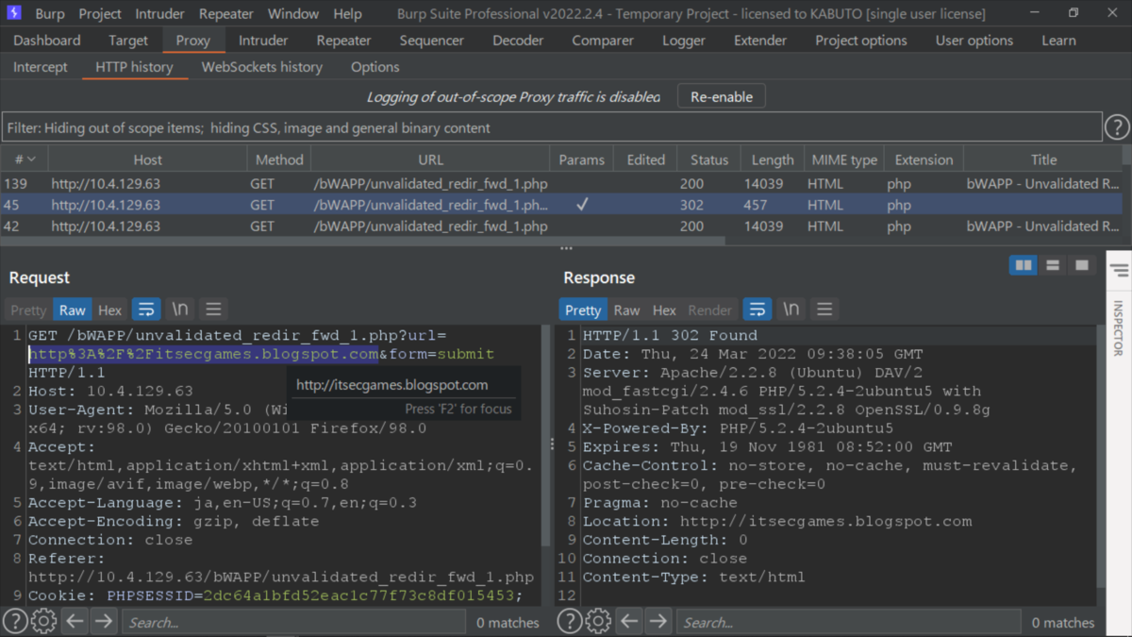
Task: Select history row number 42
Action: (x=561, y=226)
